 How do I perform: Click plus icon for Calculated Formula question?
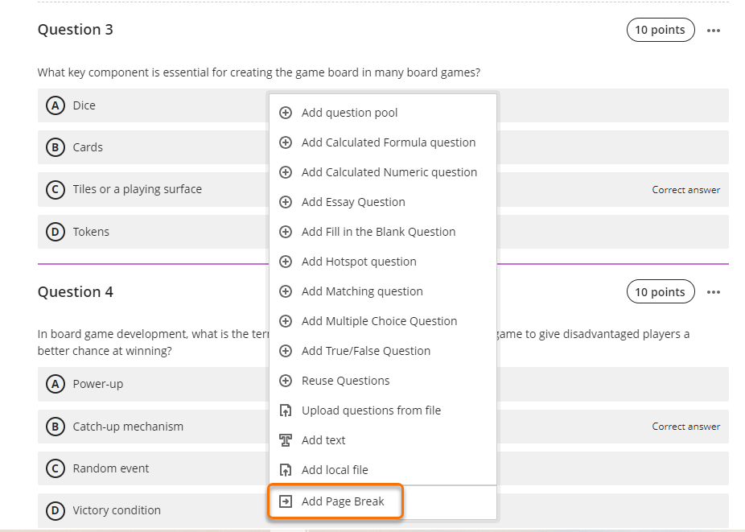285,142
